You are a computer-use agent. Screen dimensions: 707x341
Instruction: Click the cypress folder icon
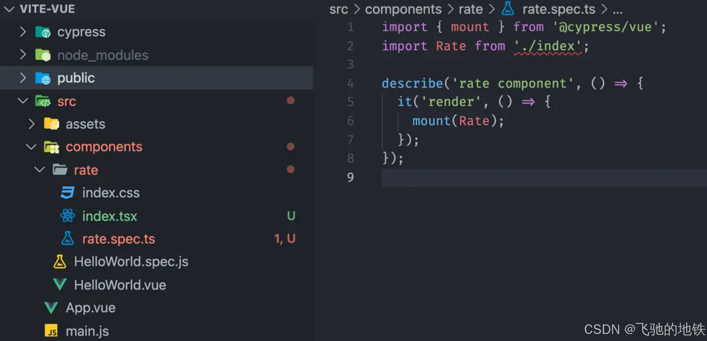(x=43, y=32)
